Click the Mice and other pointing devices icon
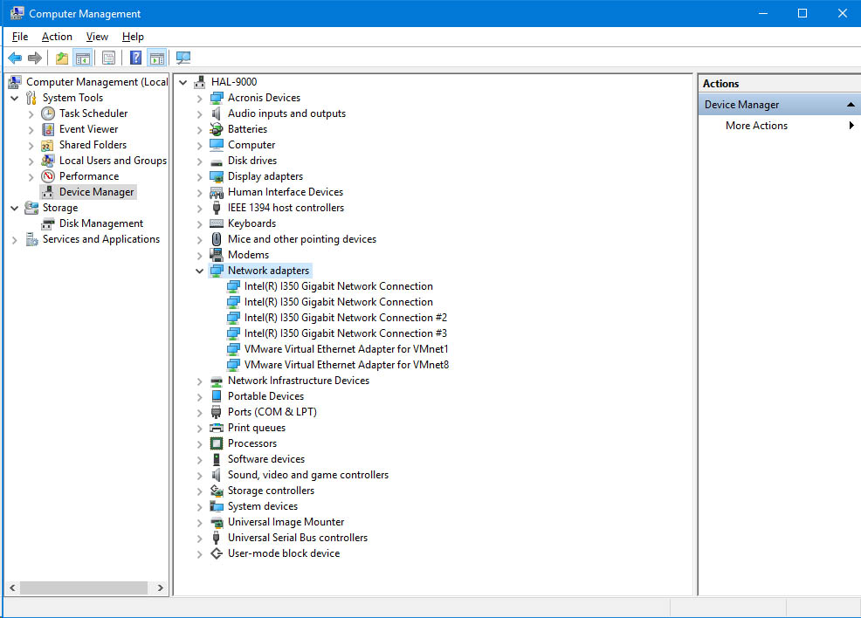861x618 pixels. (217, 239)
